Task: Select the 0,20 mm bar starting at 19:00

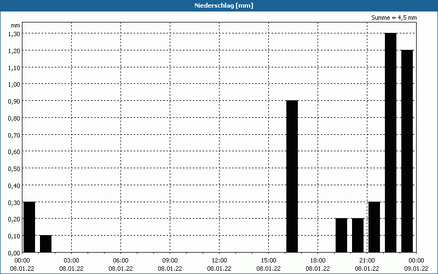Action: pyautogui.click(x=341, y=236)
